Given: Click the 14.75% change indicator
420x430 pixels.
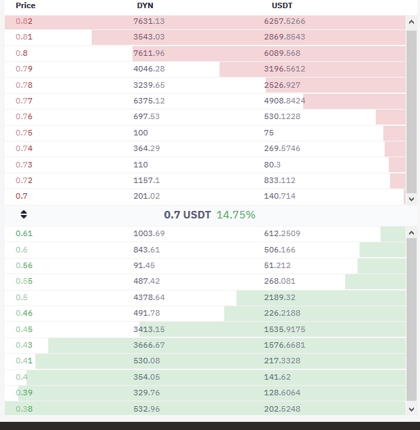Looking at the screenshot, I should [236, 215].
